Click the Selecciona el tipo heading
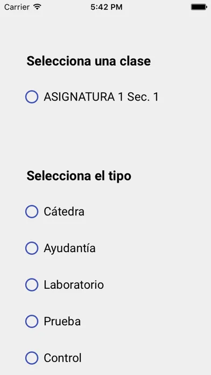 point(79,176)
